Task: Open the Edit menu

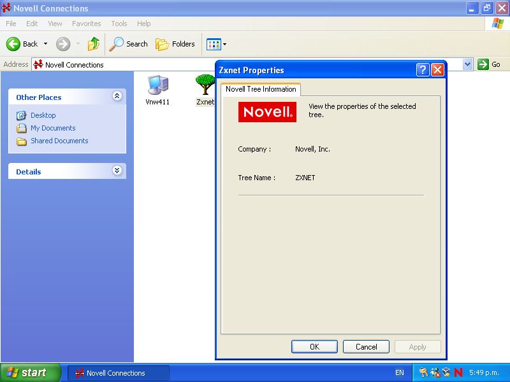Action: click(x=32, y=24)
